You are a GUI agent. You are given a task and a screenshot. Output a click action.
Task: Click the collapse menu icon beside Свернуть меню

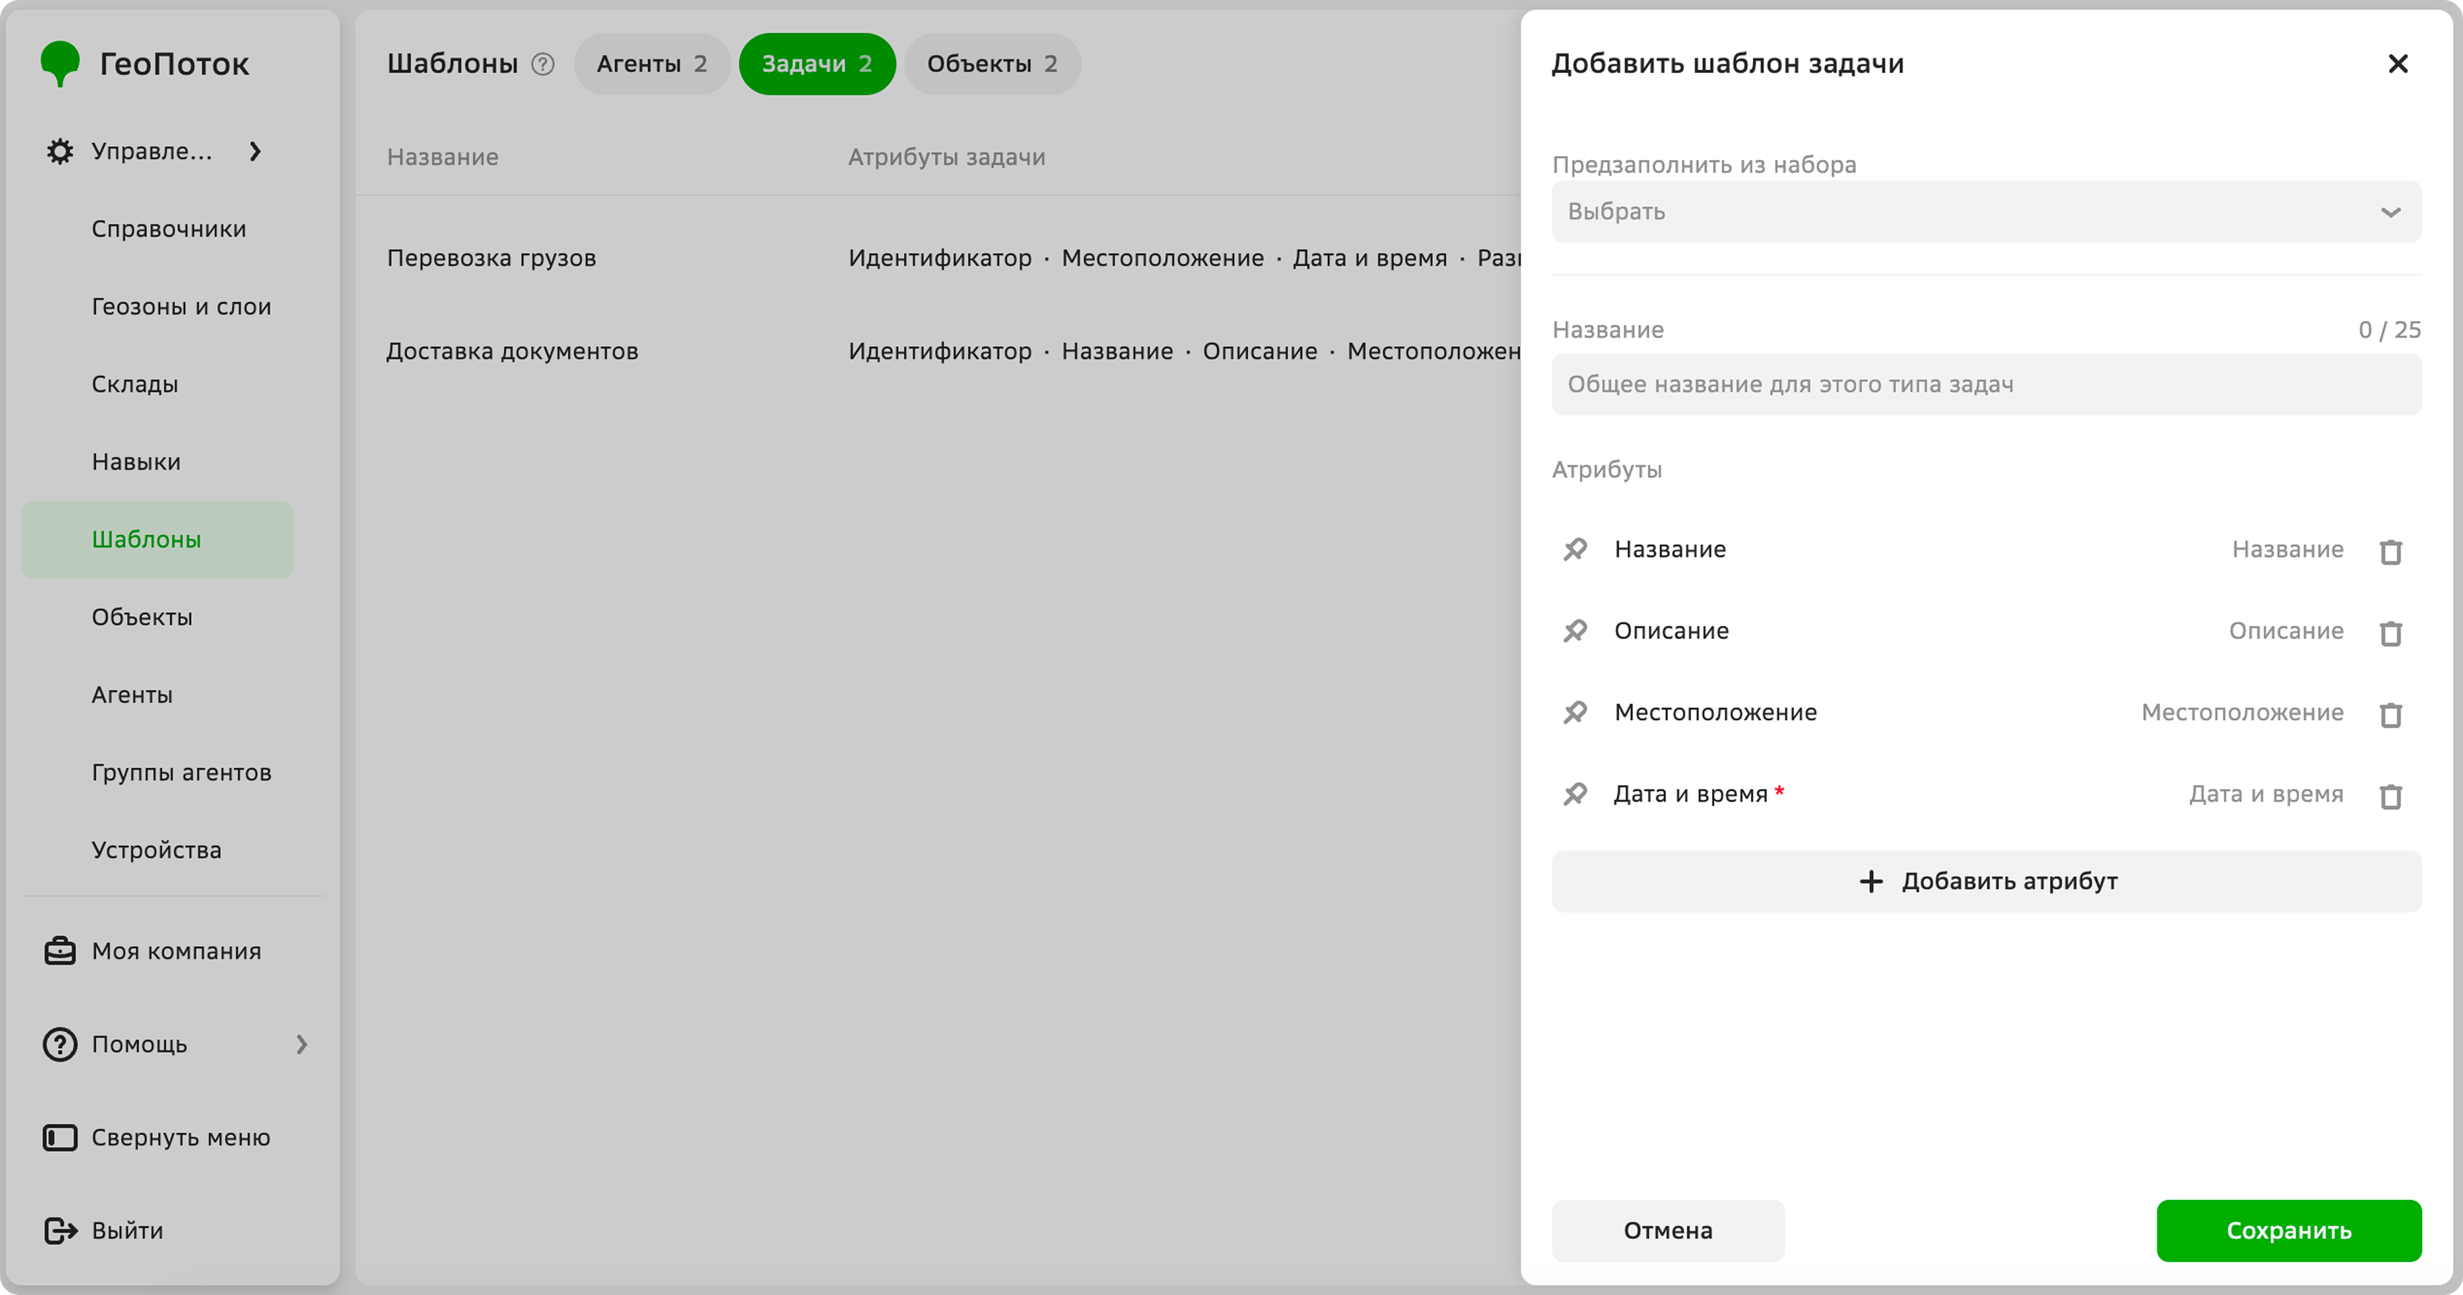pos(60,1137)
